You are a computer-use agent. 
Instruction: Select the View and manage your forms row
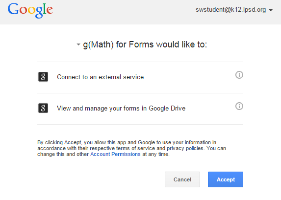[140, 109]
